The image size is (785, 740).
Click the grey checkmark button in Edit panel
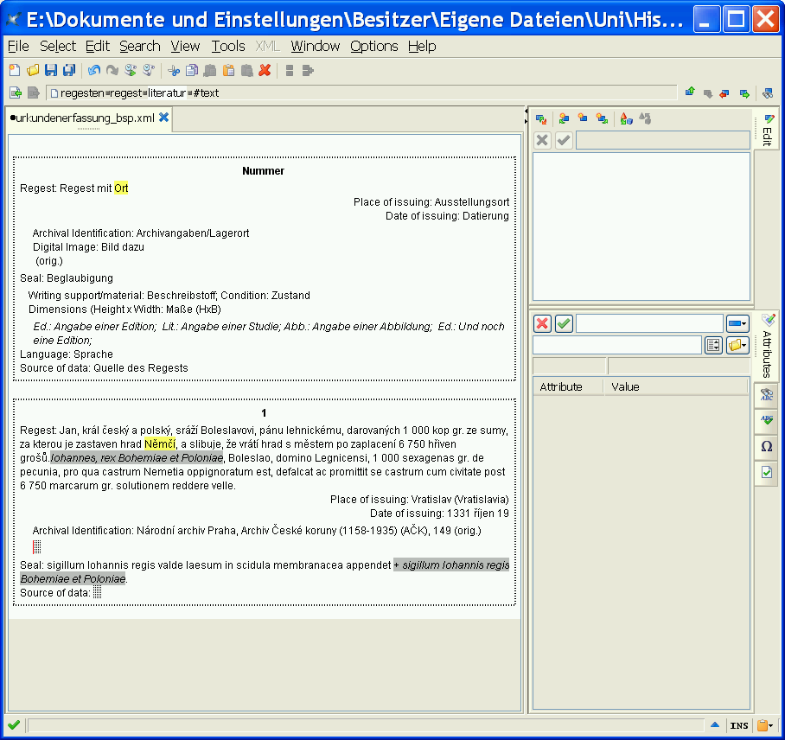tap(564, 140)
